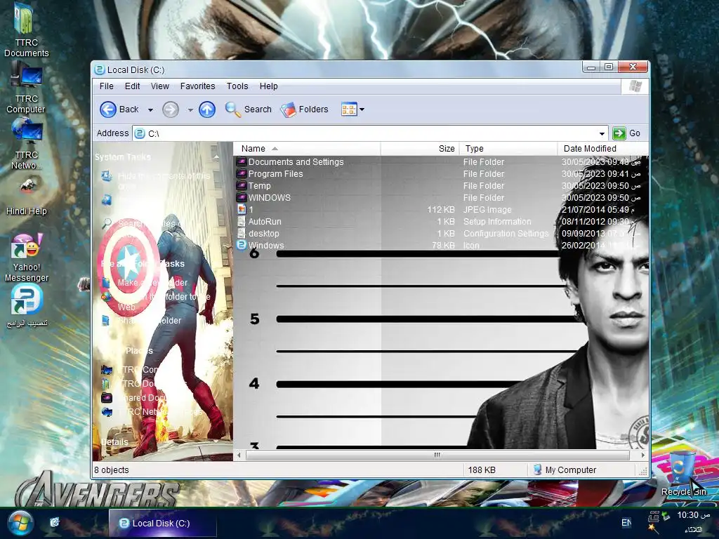This screenshot has width=719, height=539.
Task: Select the Program Files folder icon
Action: click(242, 174)
